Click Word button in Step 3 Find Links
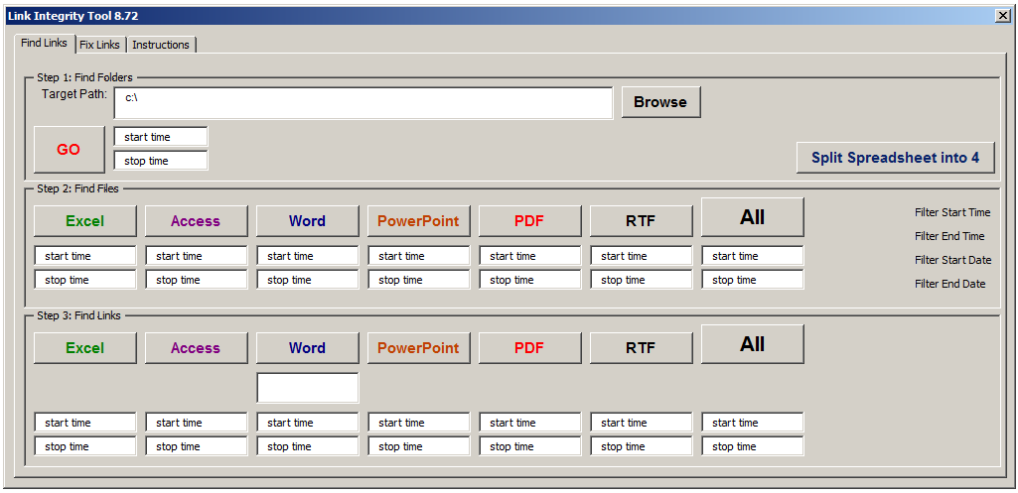The image size is (1018, 493). (x=307, y=348)
